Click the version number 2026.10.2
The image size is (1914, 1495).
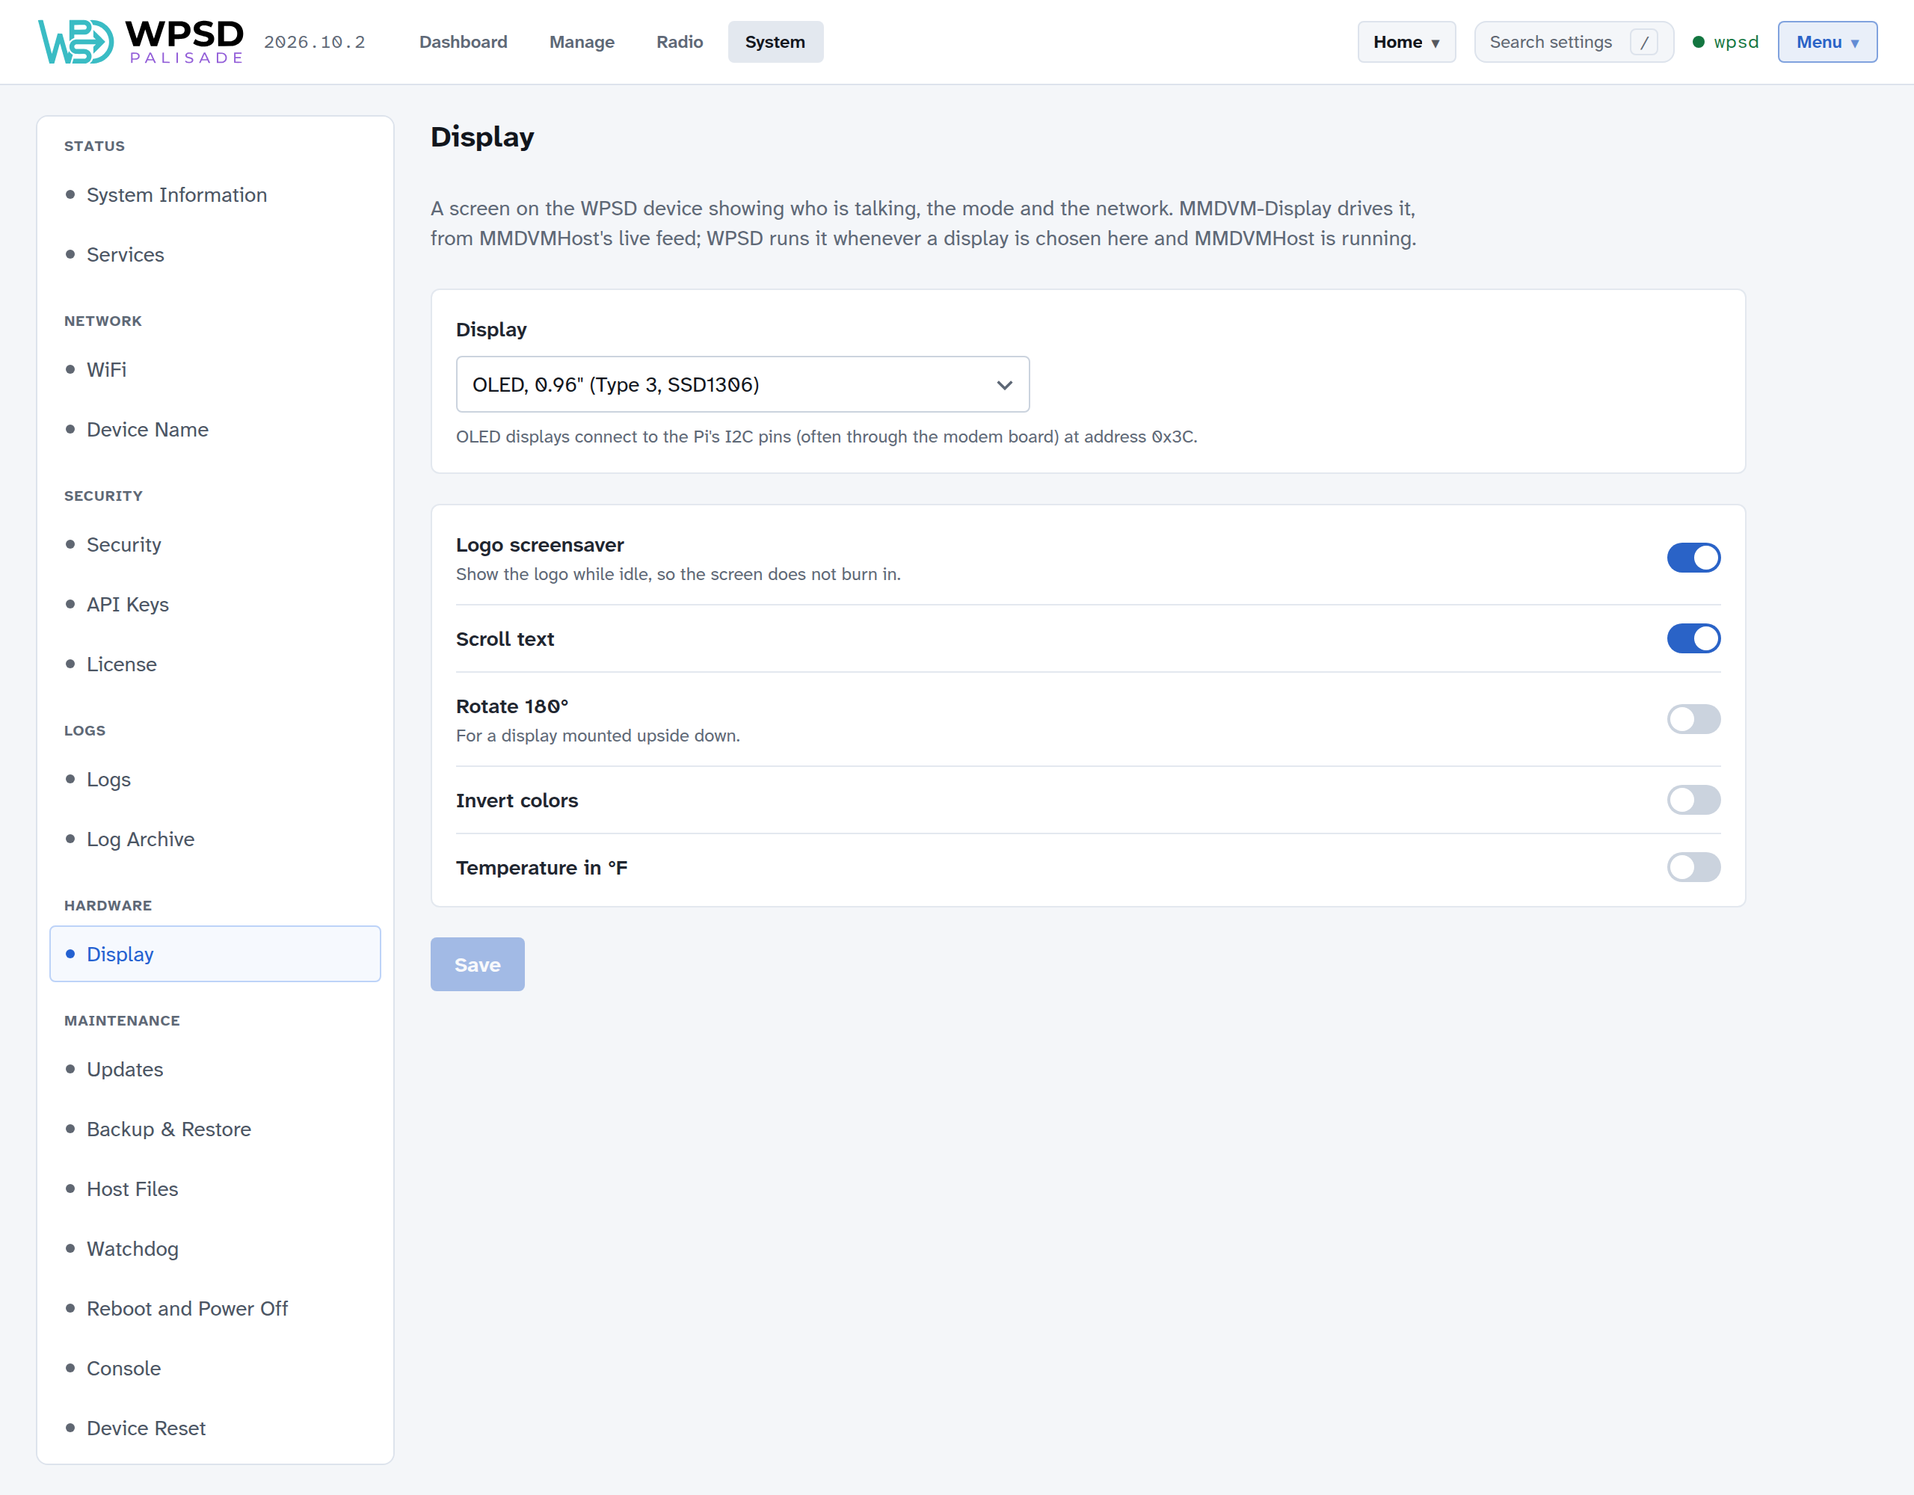[x=315, y=42]
